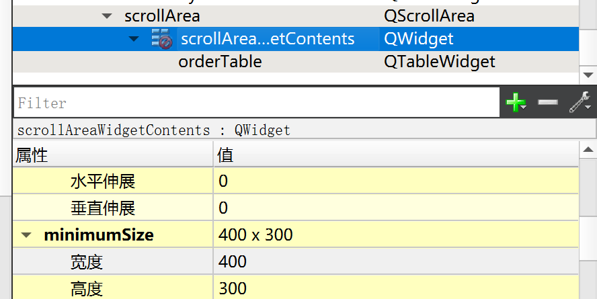Click the 值 column header
The height and width of the screenshot is (299, 597).
tap(396, 155)
